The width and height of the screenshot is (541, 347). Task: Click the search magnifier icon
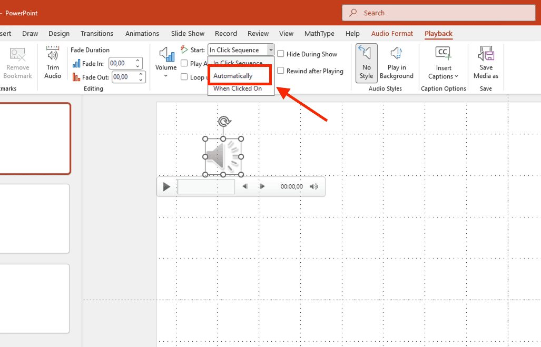click(352, 13)
